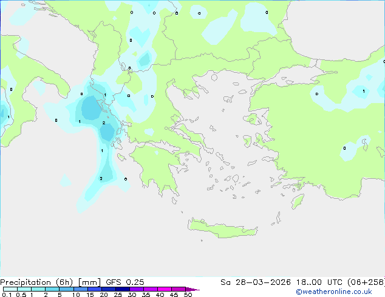Click the Peloponnese peninsula on the map
The width and height of the screenshot is (385, 297).
point(160,167)
